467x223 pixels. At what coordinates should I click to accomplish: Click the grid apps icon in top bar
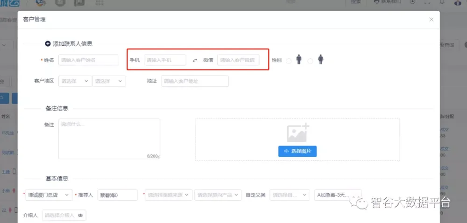[99, 3]
